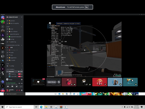This screenshot has width=145, height=109.
Task: Open Task View on the taskbar
Action: point(36,107)
